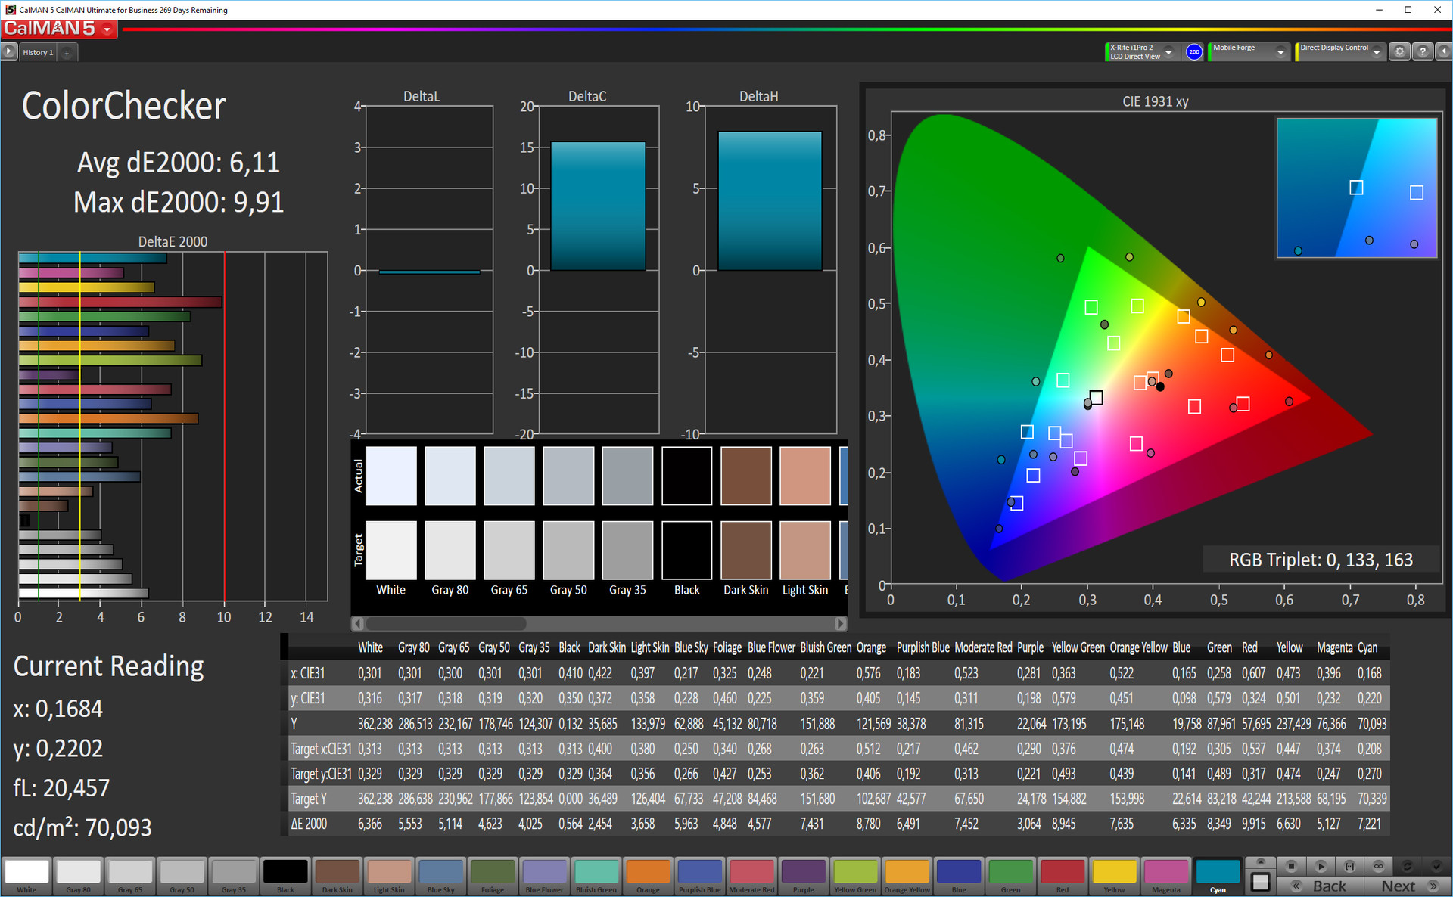Click the play read-series icon
The height and width of the screenshot is (897, 1453).
coord(1321,866)
